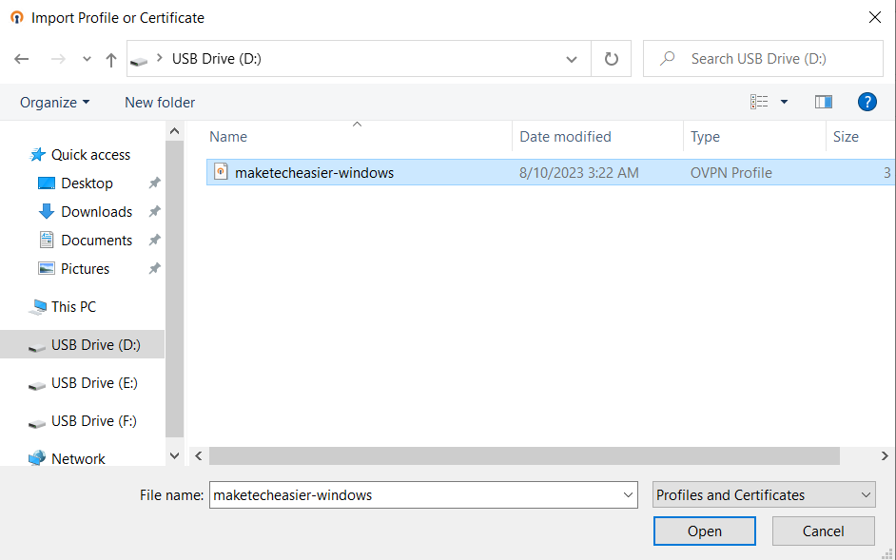Click inside the file name field
Viewport: 896px width, 560px height.
click(419, 494)
